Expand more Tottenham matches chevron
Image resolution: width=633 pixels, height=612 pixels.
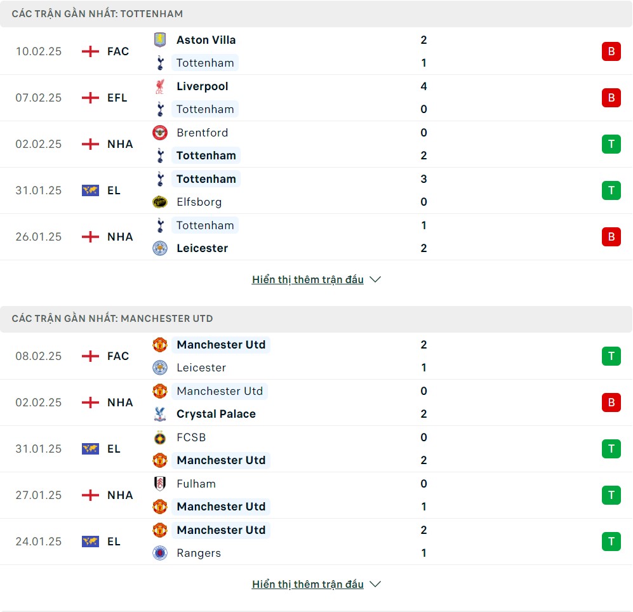(x=375, y=279)
